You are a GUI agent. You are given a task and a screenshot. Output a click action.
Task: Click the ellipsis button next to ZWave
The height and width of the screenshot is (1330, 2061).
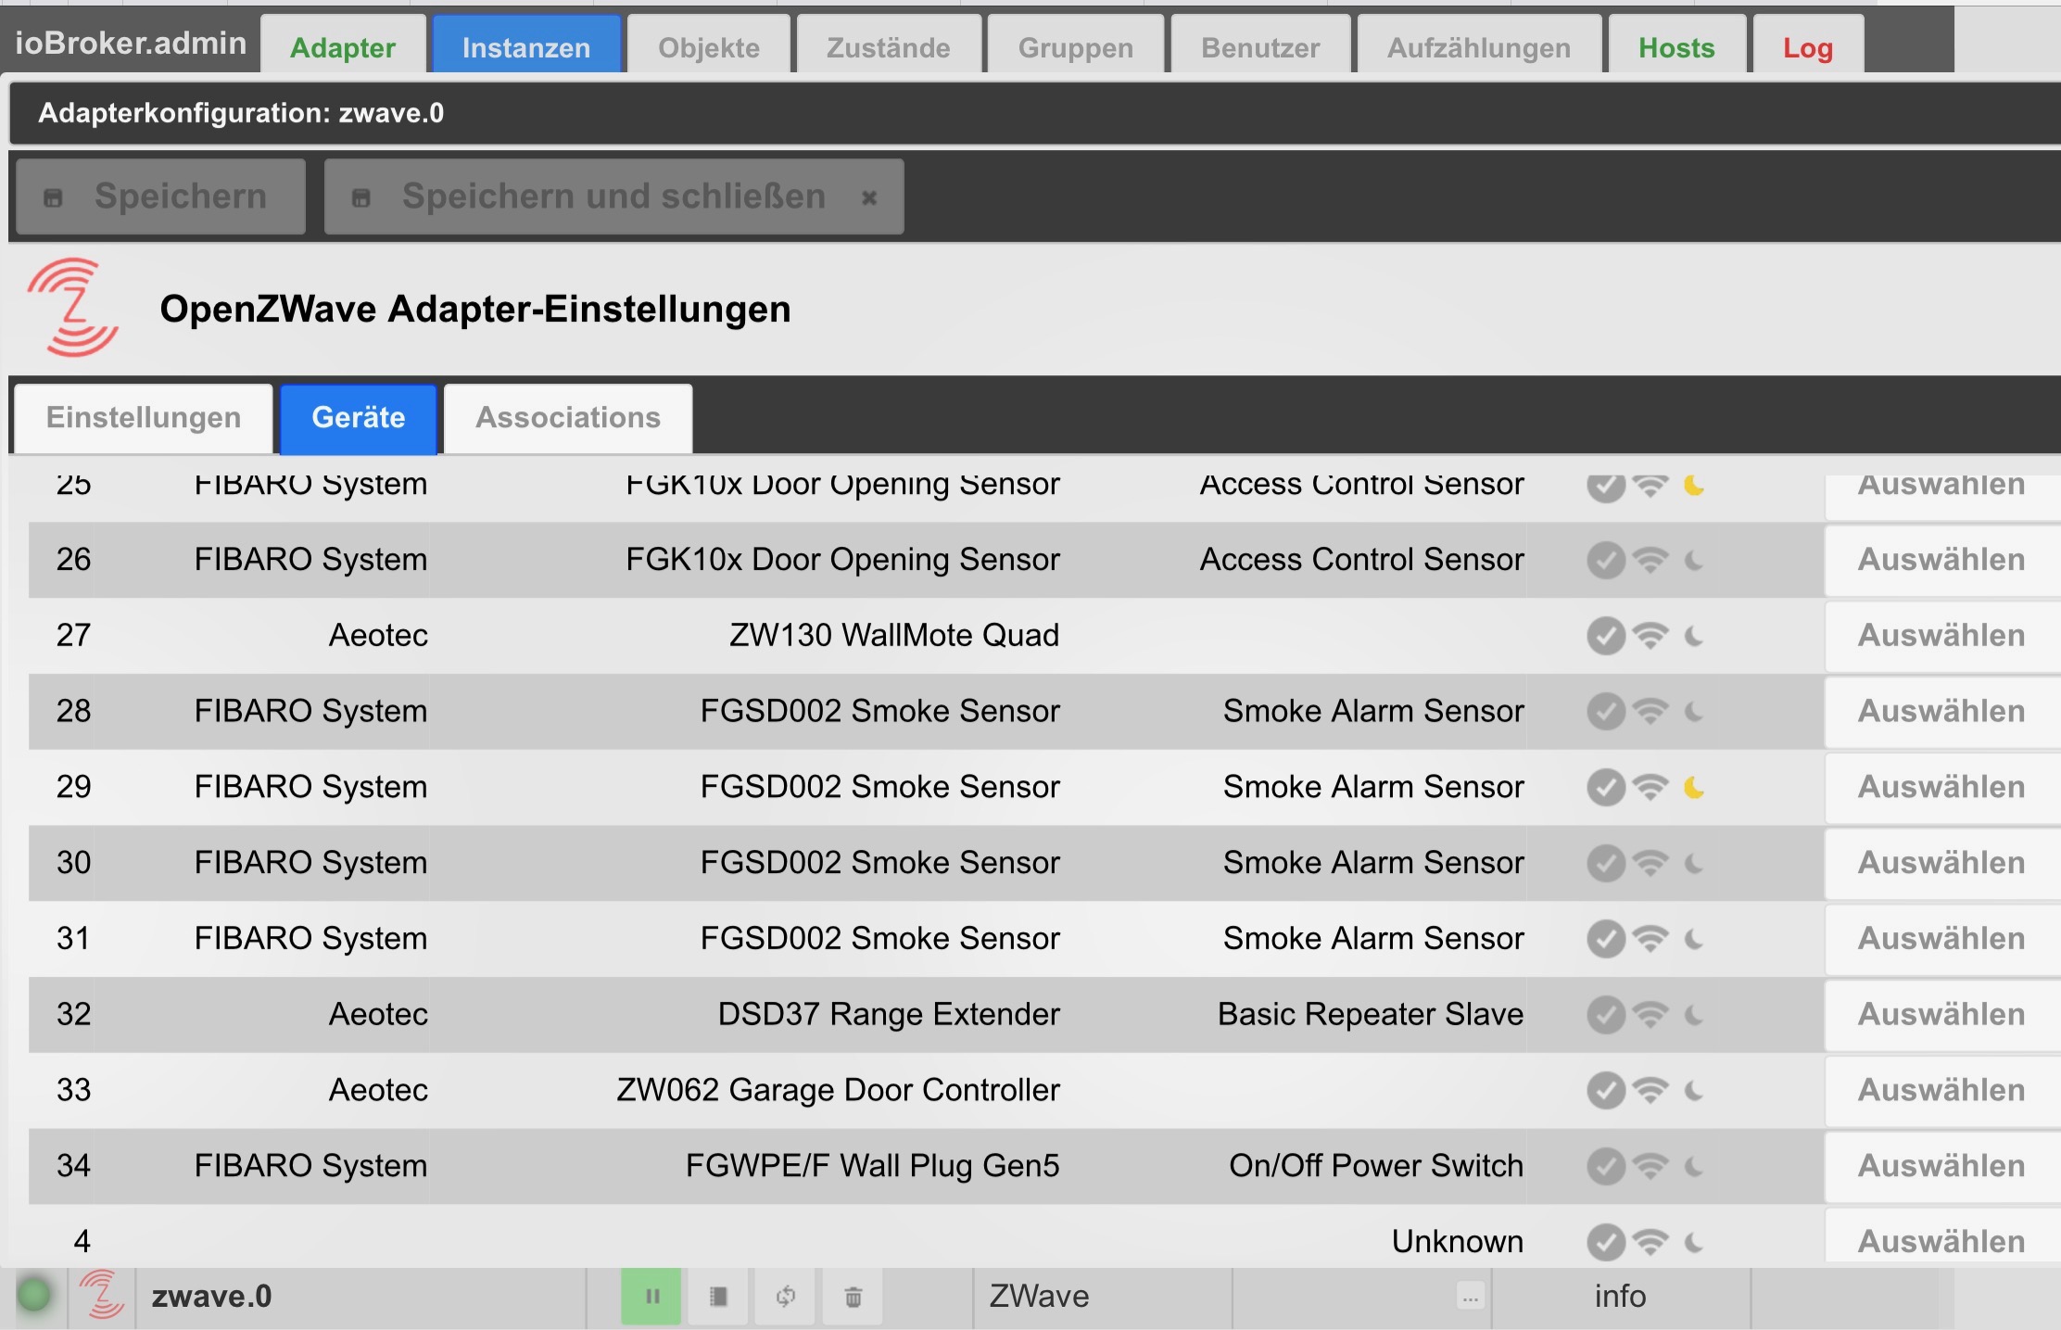pyautogui.click(x=1470, y=1297)
